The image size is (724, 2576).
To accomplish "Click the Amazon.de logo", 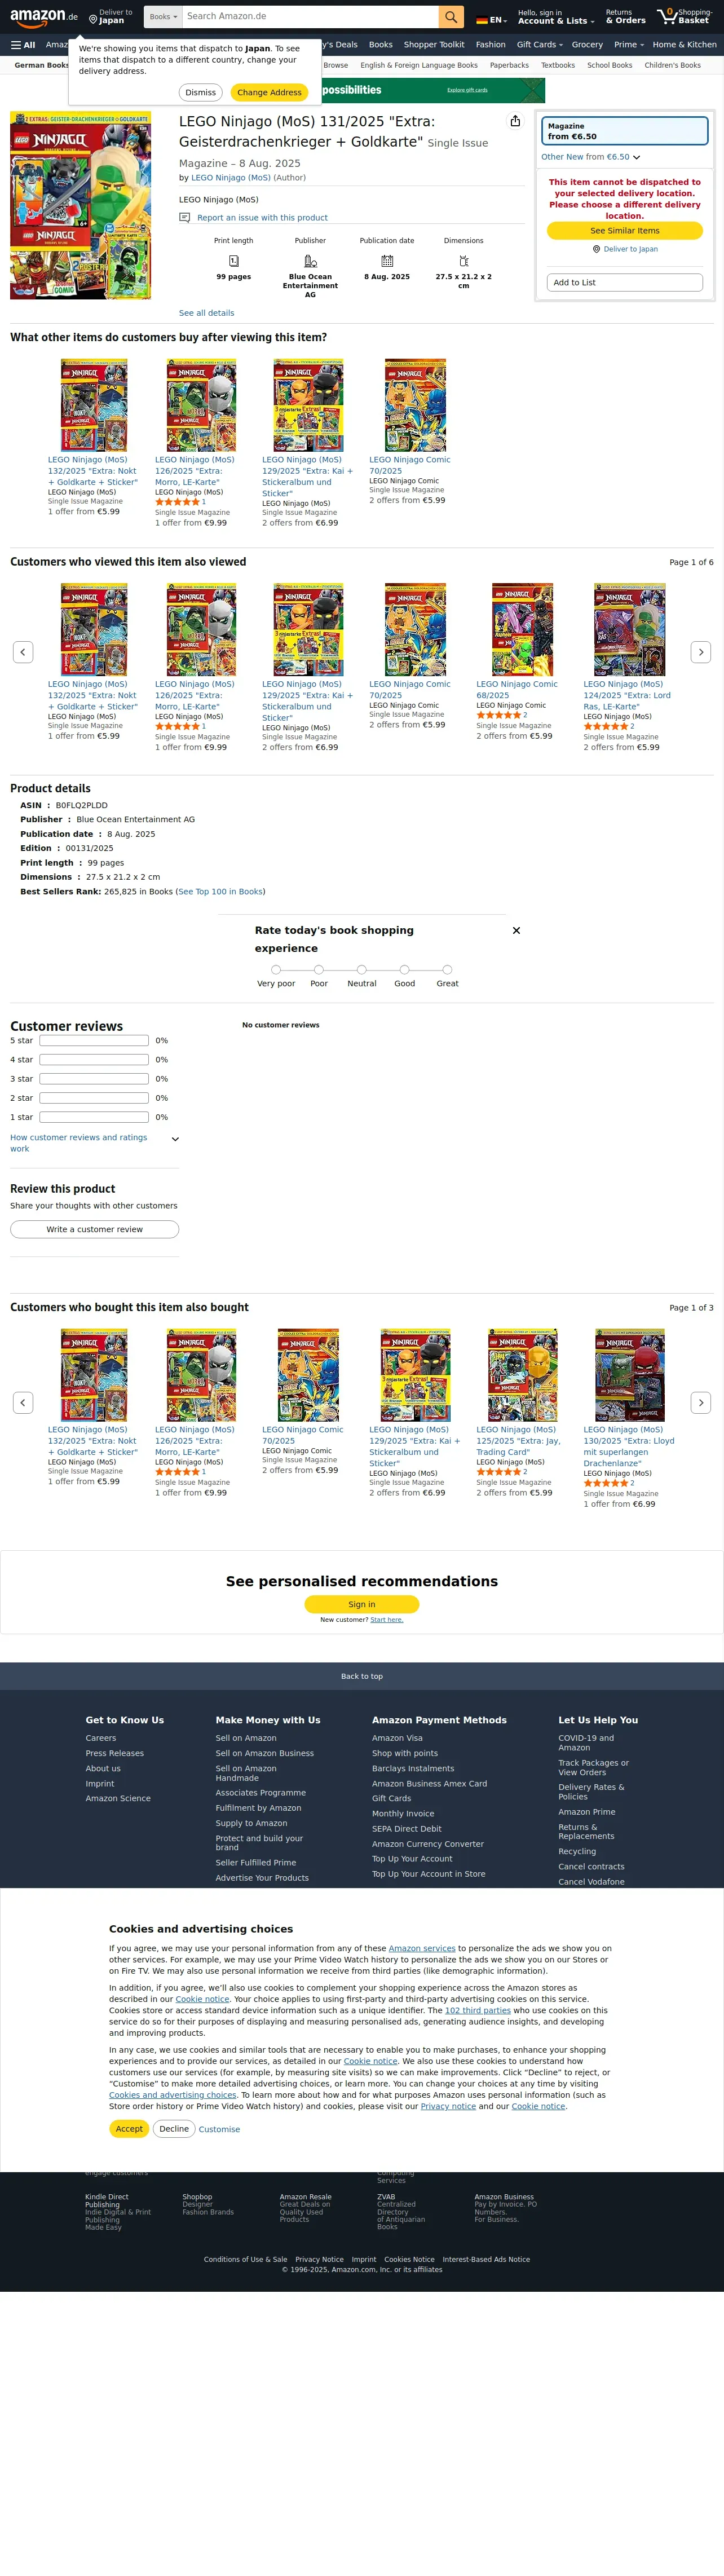I will pos(44,17).
